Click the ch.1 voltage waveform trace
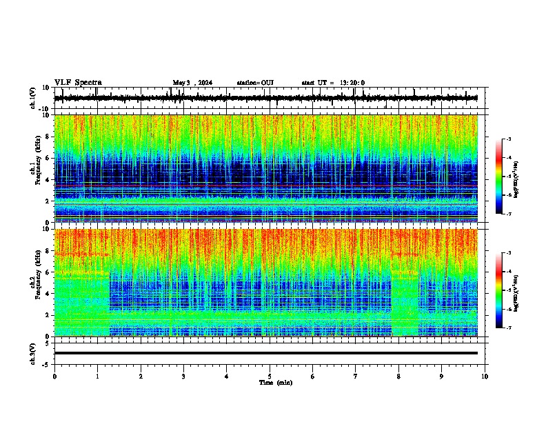The height and width of the screenshot is (422, 546). tap(265, 98)
